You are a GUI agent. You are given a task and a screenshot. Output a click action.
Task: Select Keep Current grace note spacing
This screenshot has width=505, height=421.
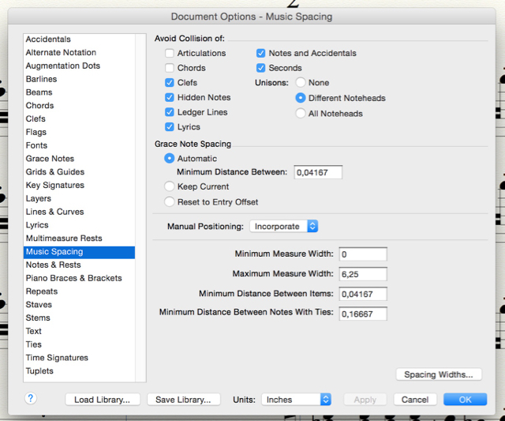pyautogui.click(x=170, y=186)
